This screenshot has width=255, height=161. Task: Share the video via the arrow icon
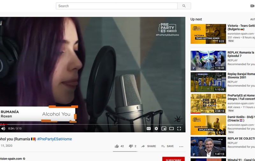pyautogui.click(x=143, y=146)
